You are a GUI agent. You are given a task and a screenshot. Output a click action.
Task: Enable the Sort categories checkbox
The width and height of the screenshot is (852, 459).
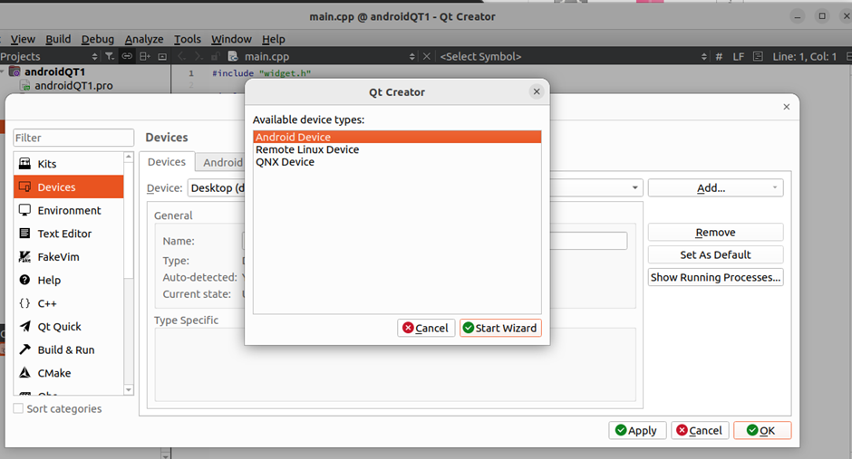18,408
